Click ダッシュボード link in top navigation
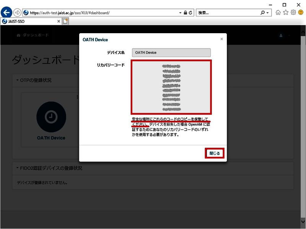Viewport: 306px width, 229px height. [33, 35]
